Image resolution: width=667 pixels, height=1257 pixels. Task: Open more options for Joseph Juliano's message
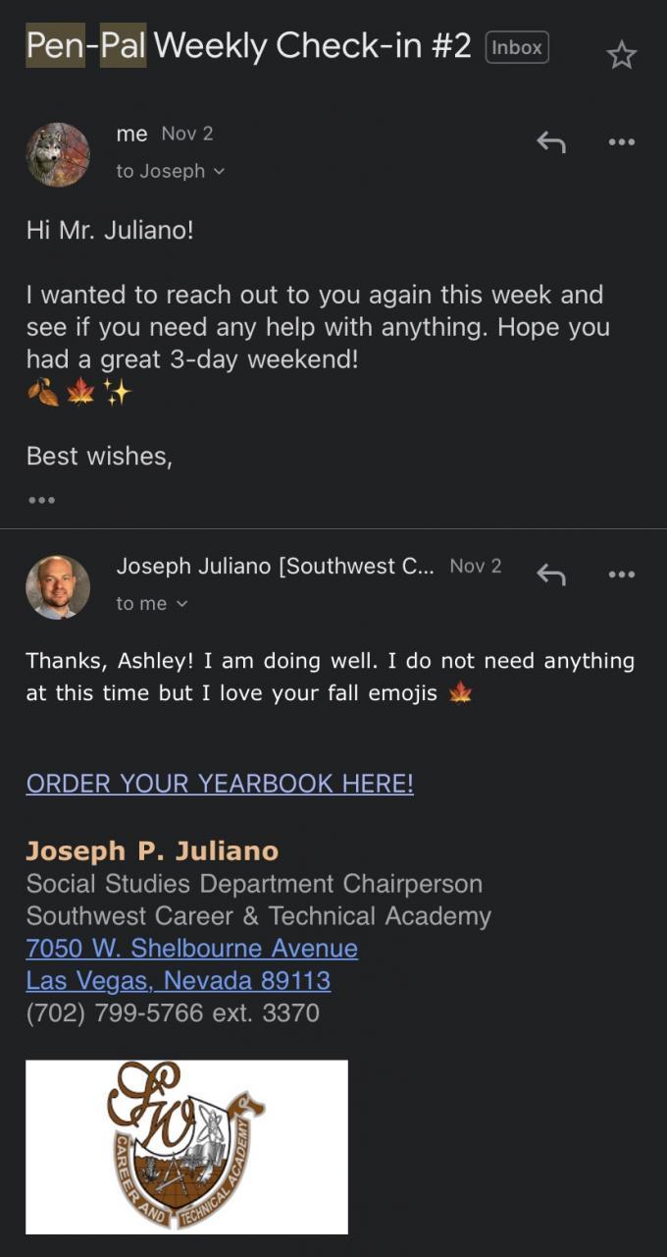coord(621,574)
